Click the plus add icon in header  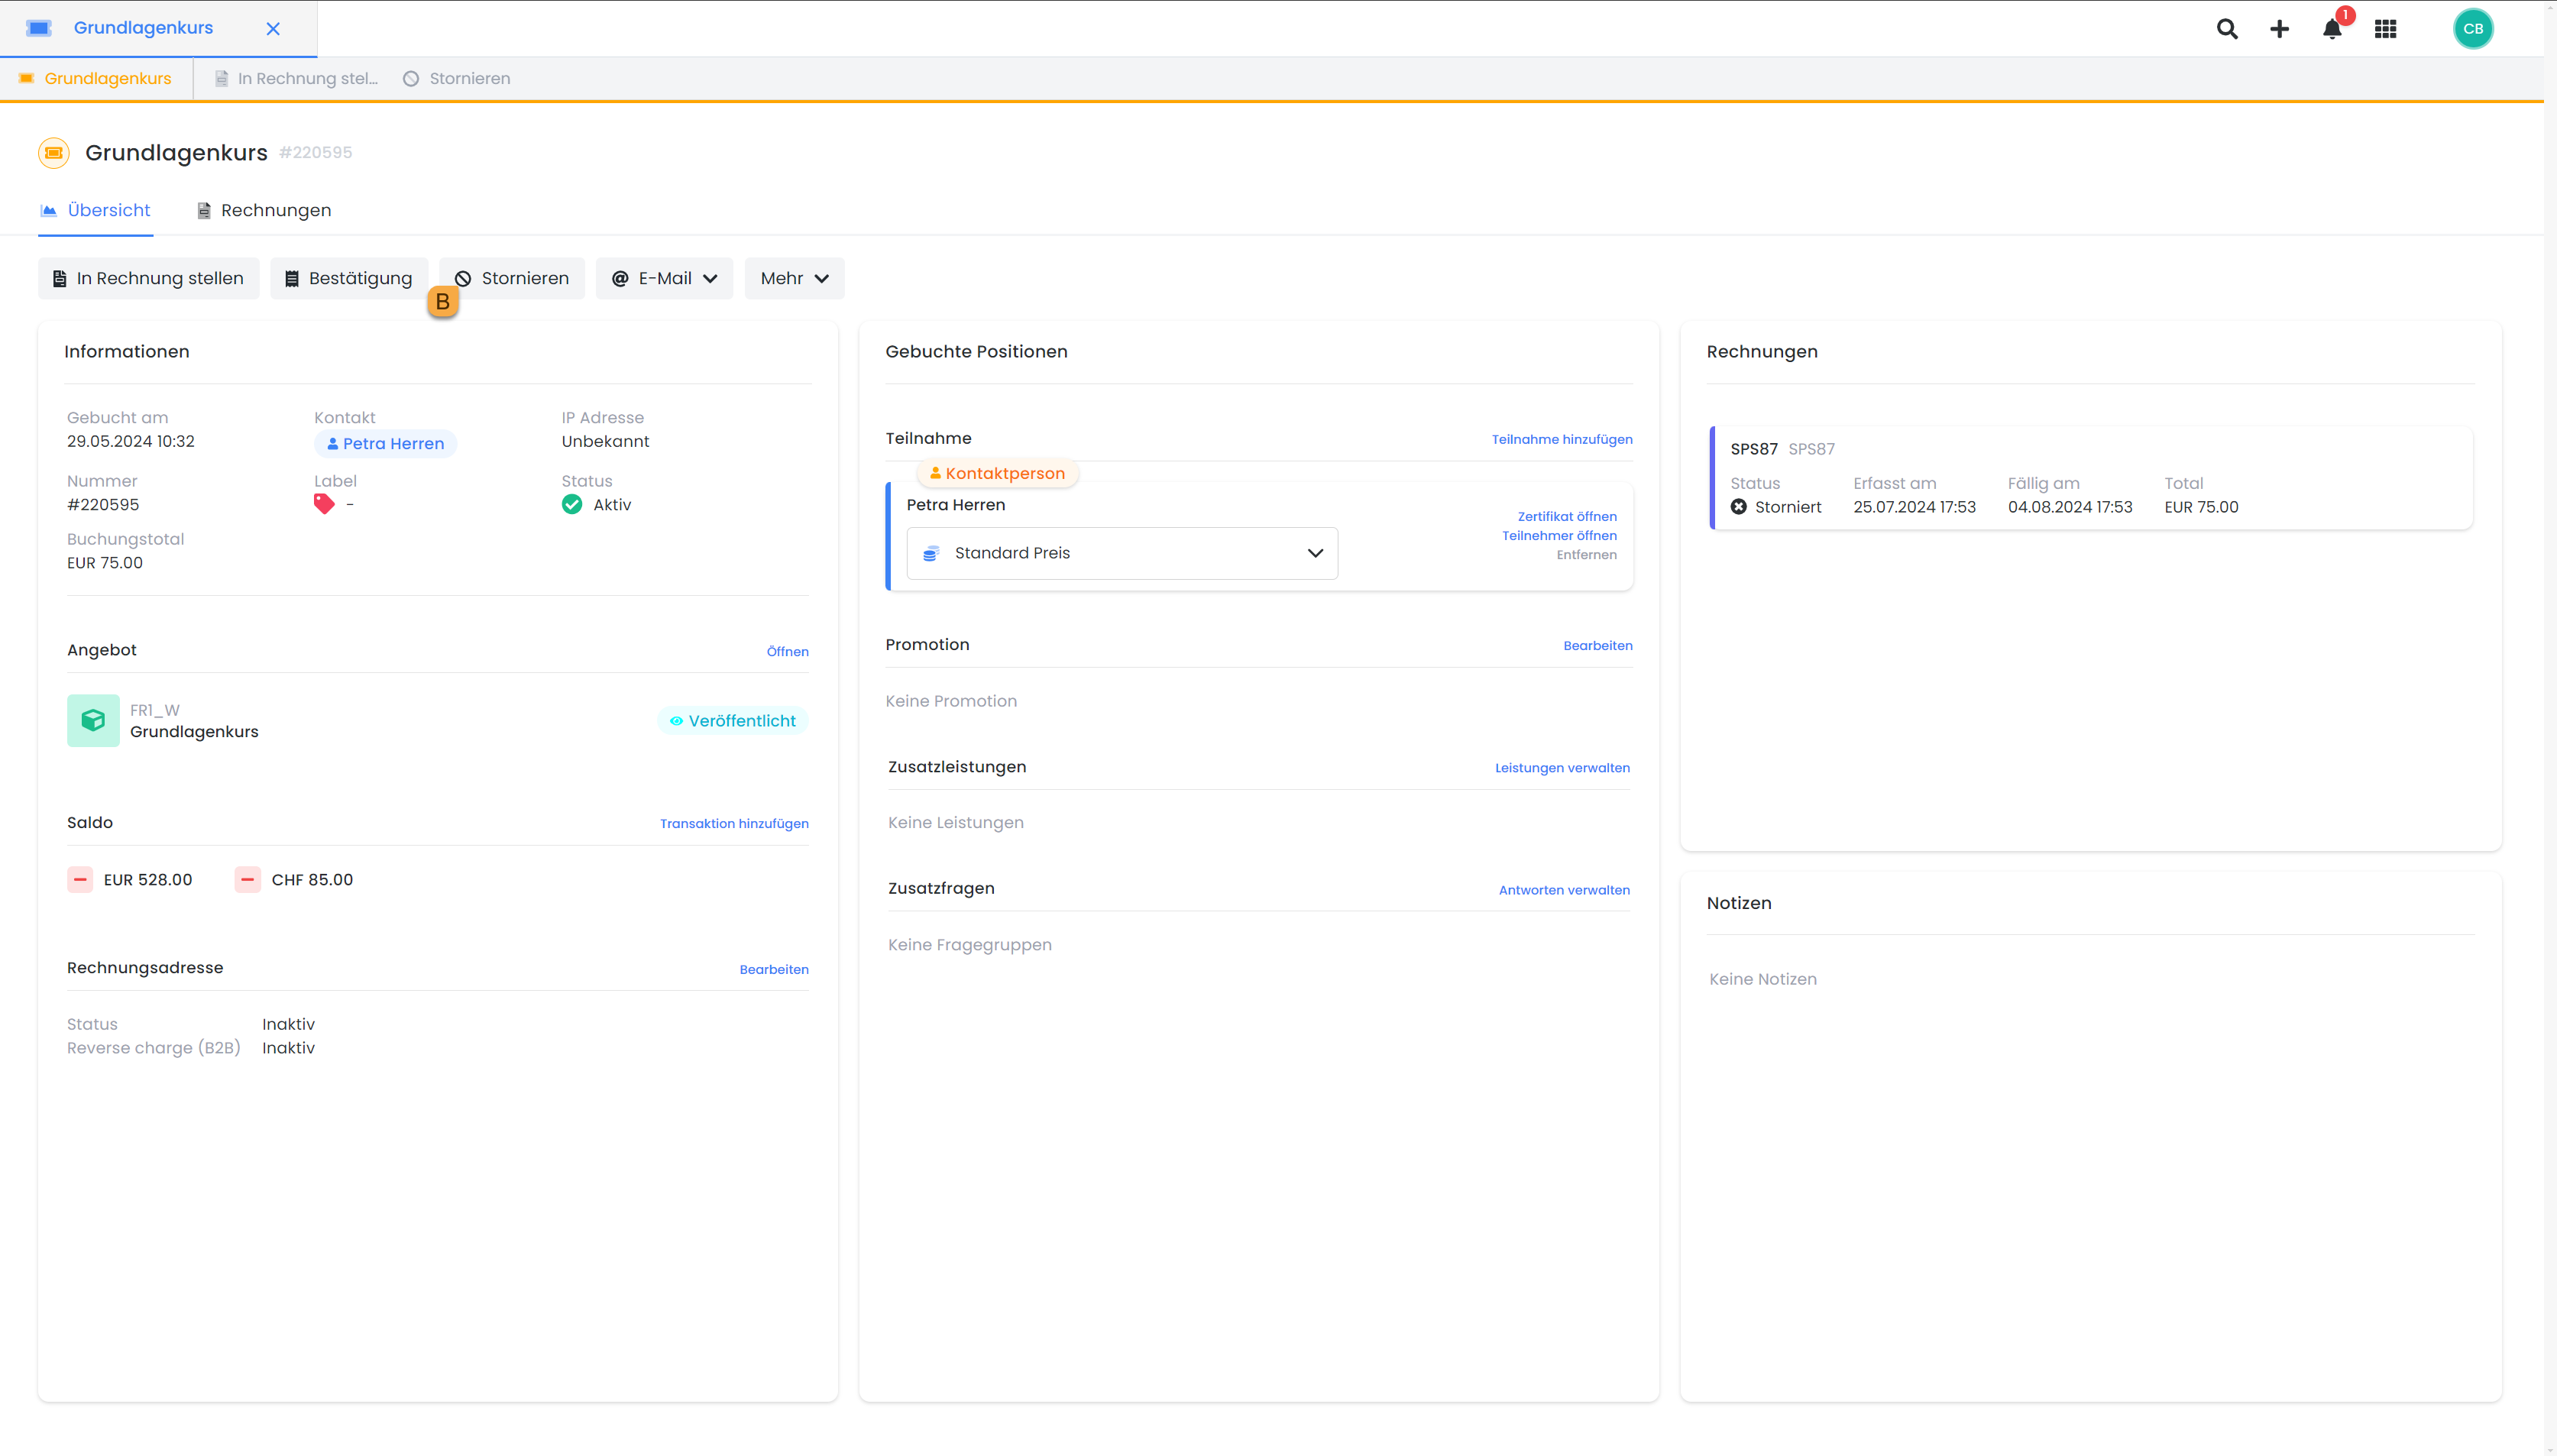[2279, 29]
